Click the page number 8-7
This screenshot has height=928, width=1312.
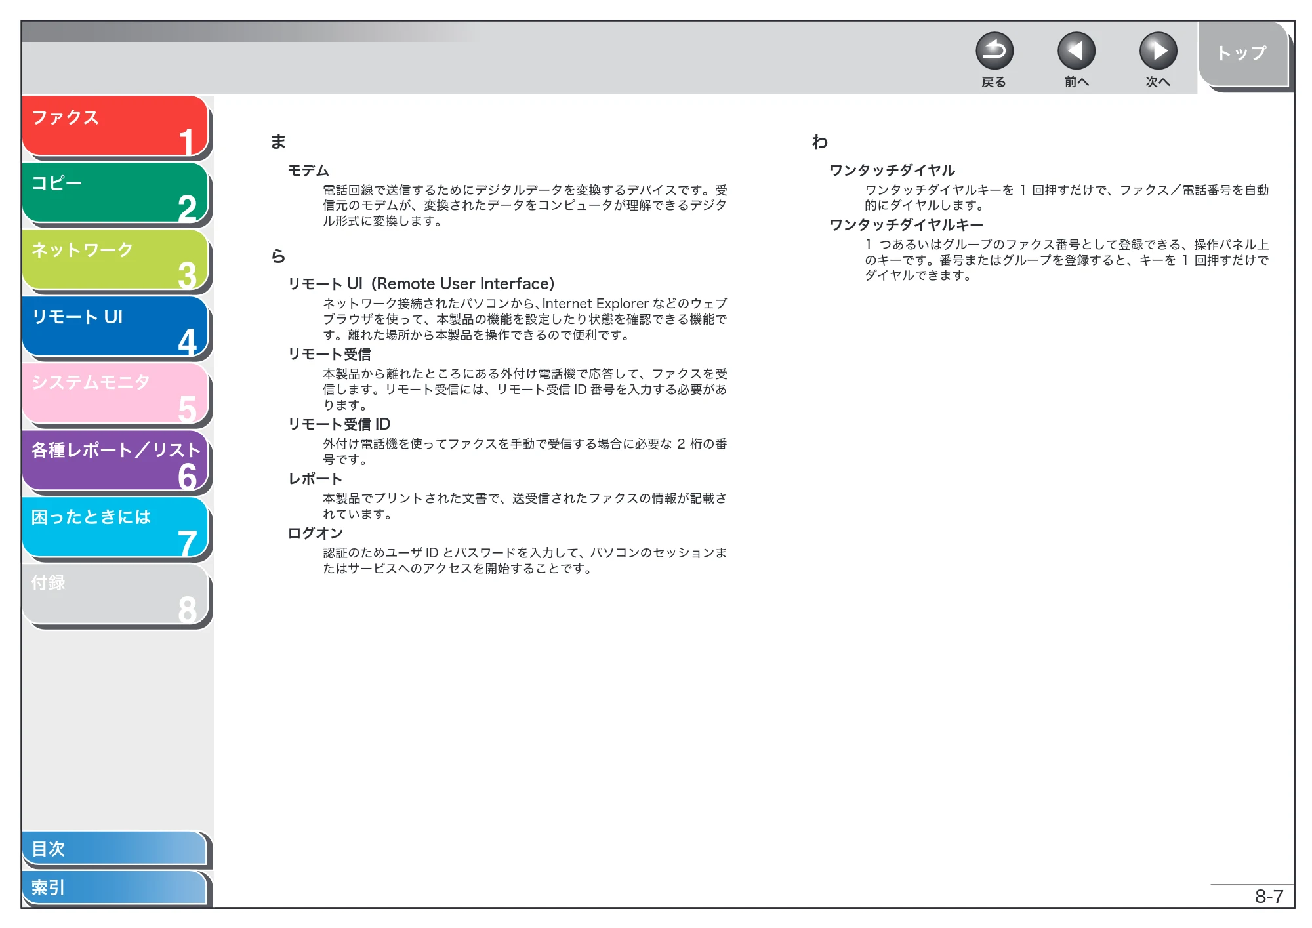click(1269, 897)
